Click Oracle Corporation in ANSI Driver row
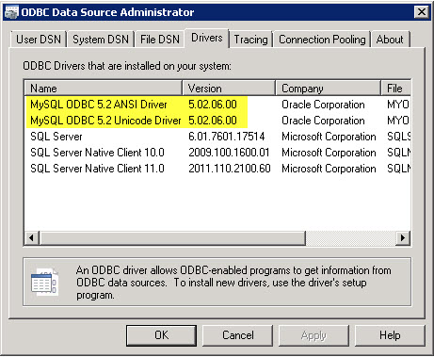Screen dimensions: 434x357 tap(323, 105)
